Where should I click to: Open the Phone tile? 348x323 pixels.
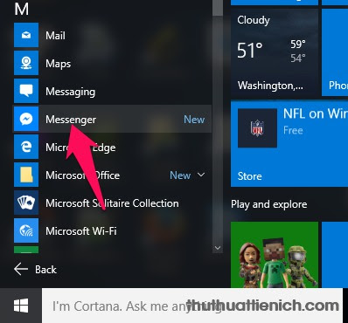335,52
